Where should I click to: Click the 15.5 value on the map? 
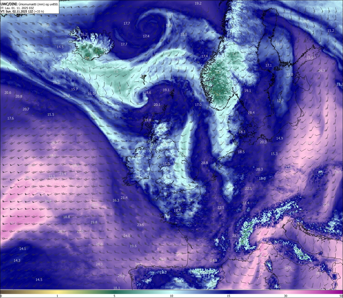(x=51, y=114)
